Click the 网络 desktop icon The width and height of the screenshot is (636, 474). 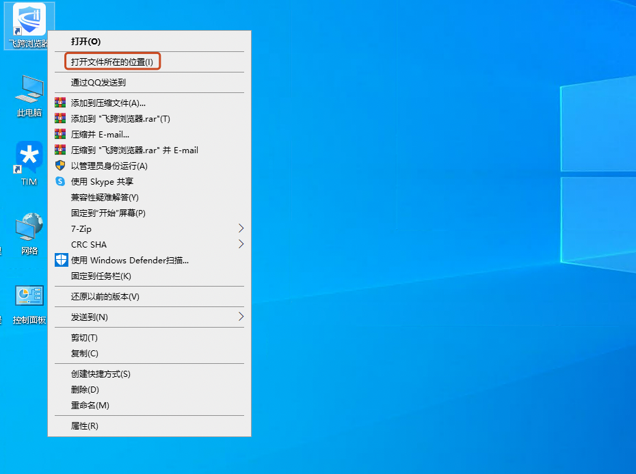click(29, 229)
